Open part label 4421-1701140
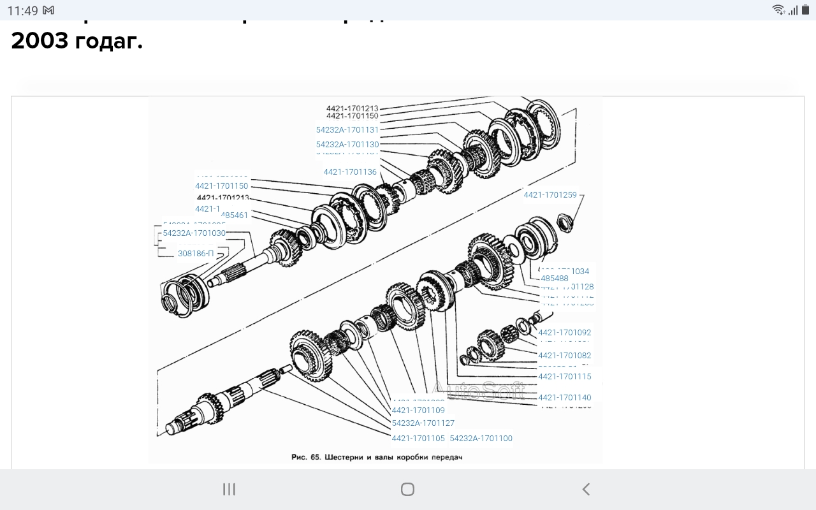This screenshot has width=816, height=510. pos(565,398)
